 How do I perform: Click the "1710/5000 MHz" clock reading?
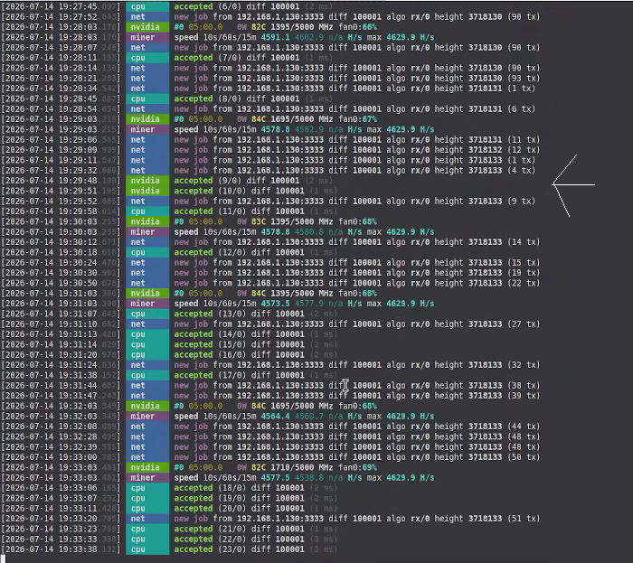(302, 467)
